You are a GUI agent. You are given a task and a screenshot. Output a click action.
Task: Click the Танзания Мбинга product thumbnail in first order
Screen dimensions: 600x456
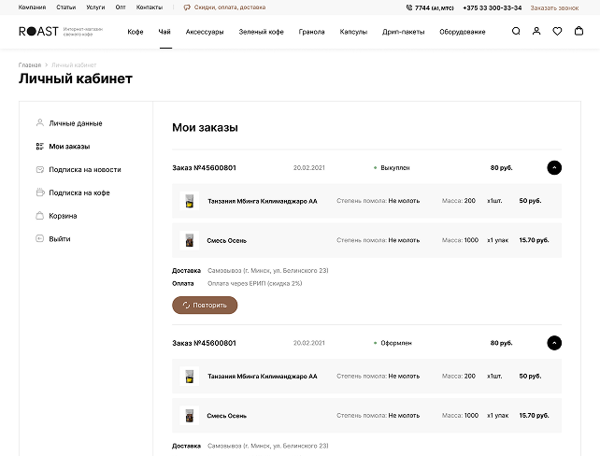(x=189, y=201)
